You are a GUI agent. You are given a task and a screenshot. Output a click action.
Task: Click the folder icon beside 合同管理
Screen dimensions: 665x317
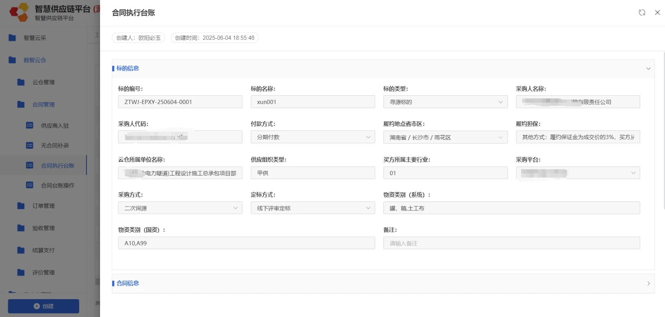(21, 104)
